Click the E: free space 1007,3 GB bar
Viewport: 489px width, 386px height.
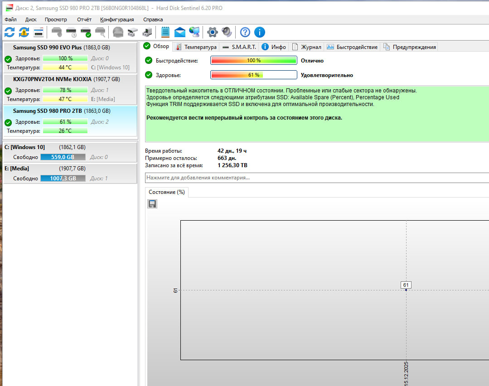click(63, 179)
